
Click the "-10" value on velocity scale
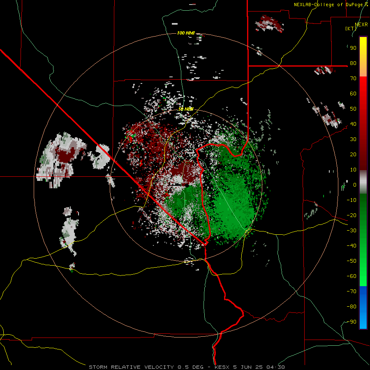[351, 200]
